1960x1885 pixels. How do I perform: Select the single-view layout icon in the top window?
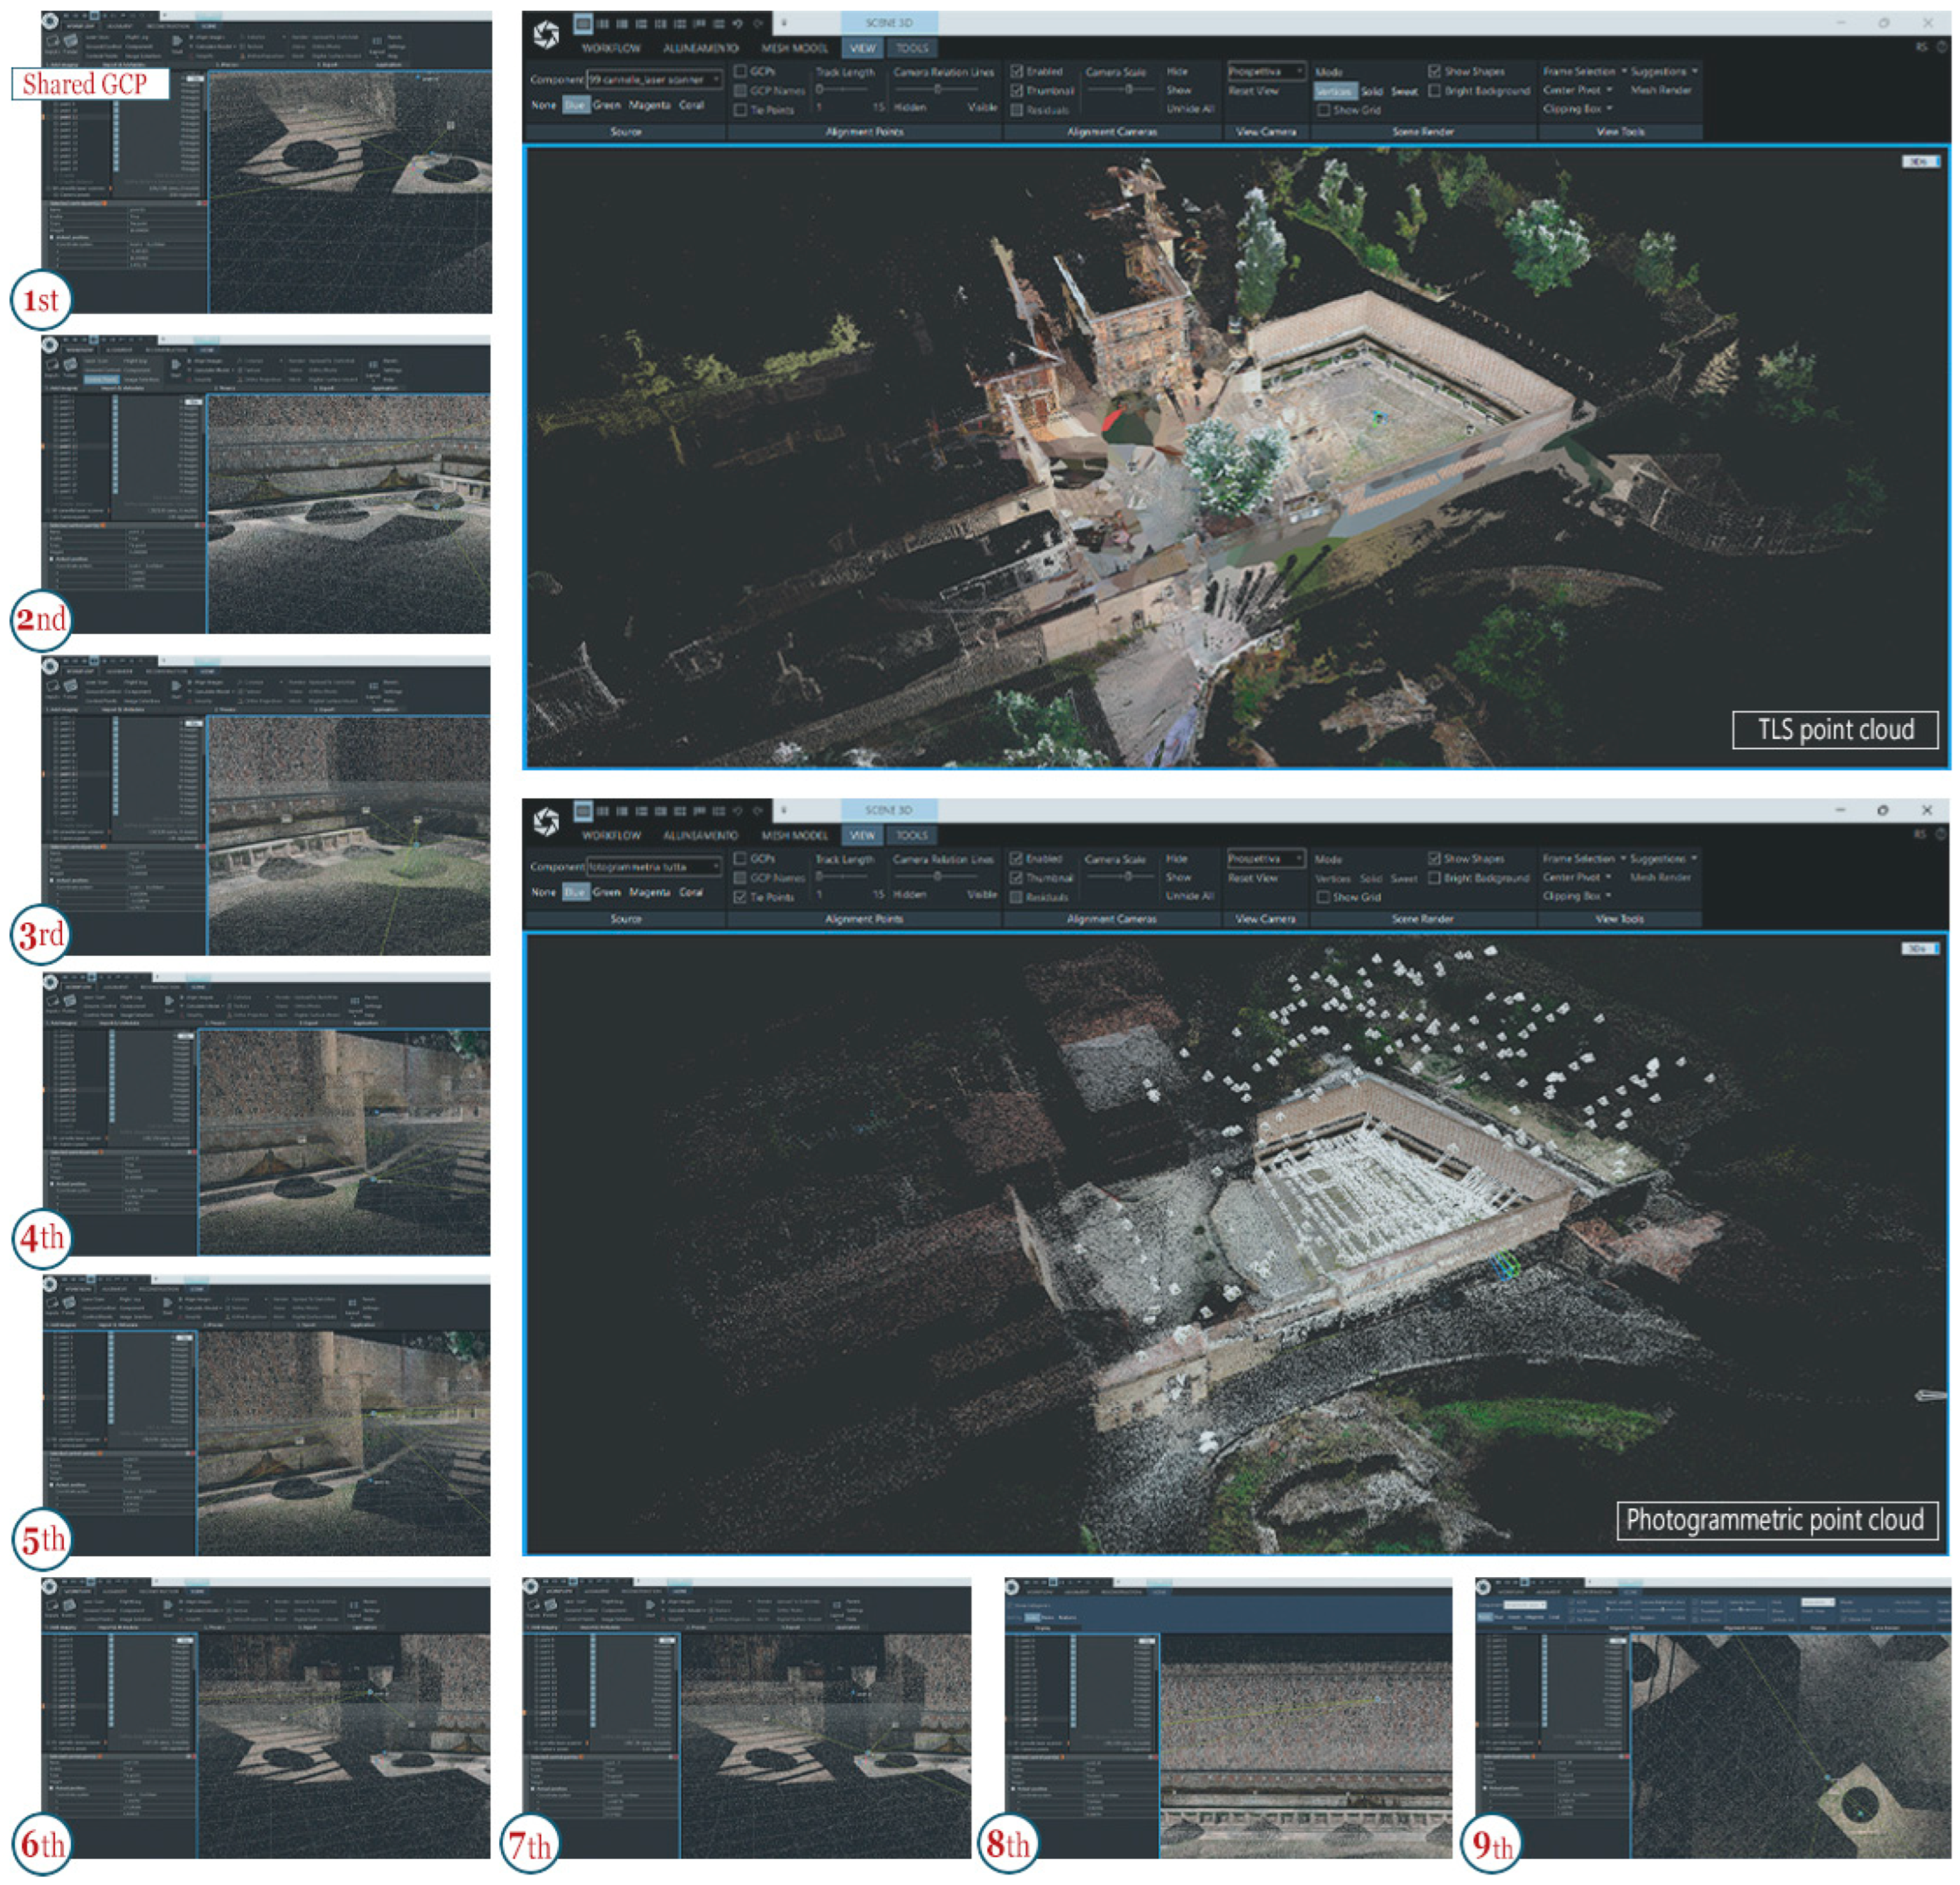coord(583,23)
